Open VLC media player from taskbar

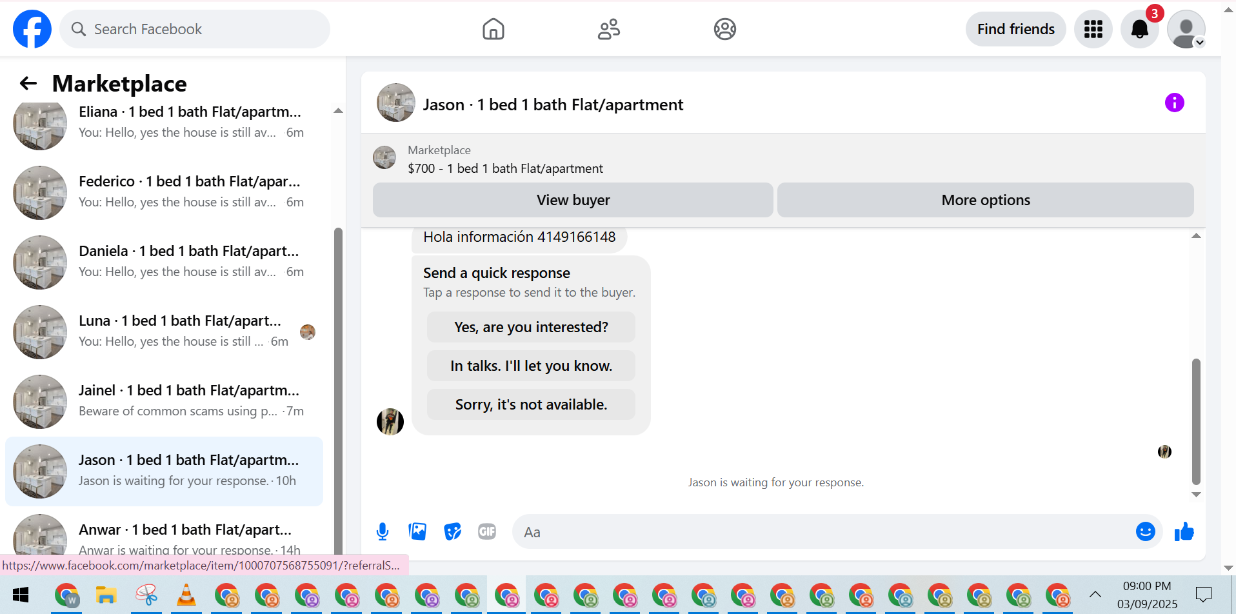point(186,595)
